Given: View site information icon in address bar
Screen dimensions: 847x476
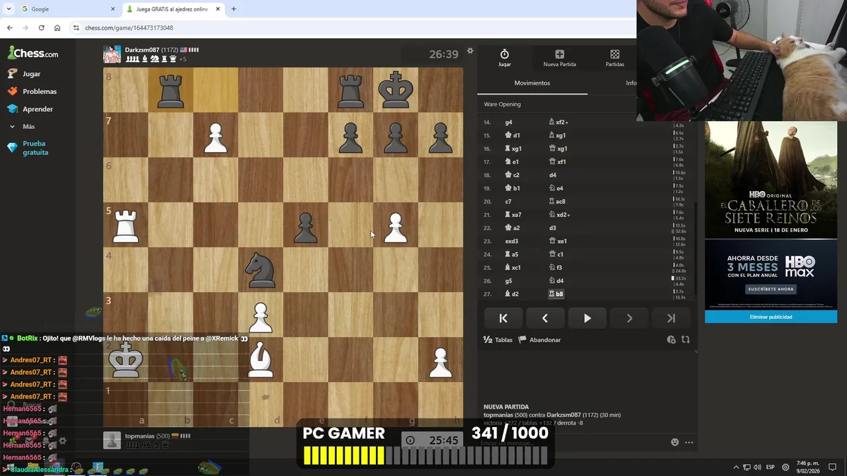Looking at the screenshot, I should click(x=77, y=28).
